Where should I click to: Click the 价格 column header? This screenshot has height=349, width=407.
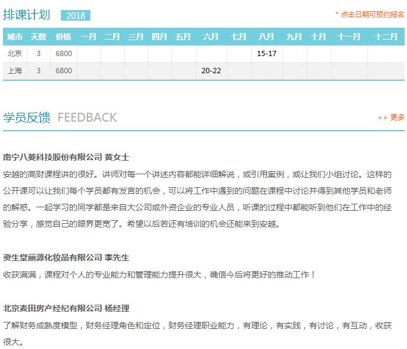tap(63, 37)
